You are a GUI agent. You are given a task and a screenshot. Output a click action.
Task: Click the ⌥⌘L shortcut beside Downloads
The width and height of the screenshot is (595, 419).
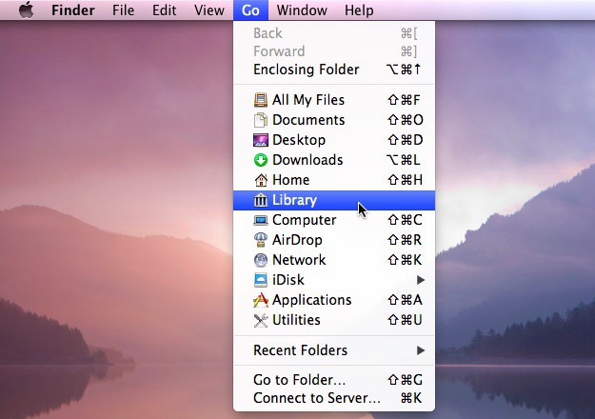pos(403,160)
